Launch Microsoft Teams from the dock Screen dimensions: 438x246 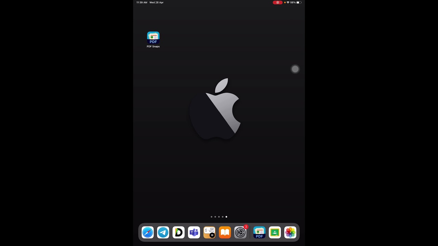pyautogui.click(x=194, y=232)
